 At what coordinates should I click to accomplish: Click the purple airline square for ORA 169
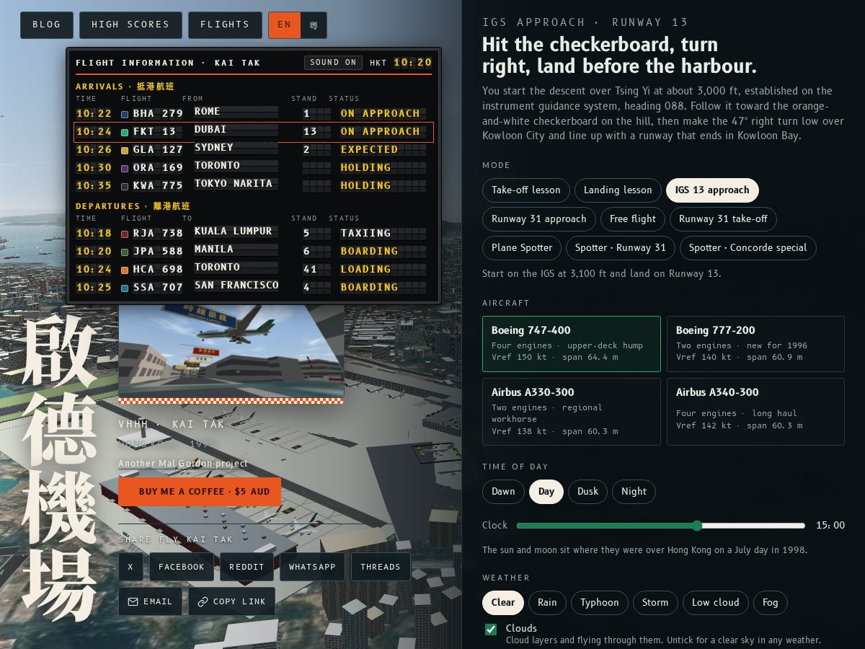125,168
